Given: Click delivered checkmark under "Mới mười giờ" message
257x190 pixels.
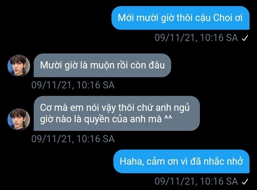Looking at the screenshot, I should (x=245, y=38).
